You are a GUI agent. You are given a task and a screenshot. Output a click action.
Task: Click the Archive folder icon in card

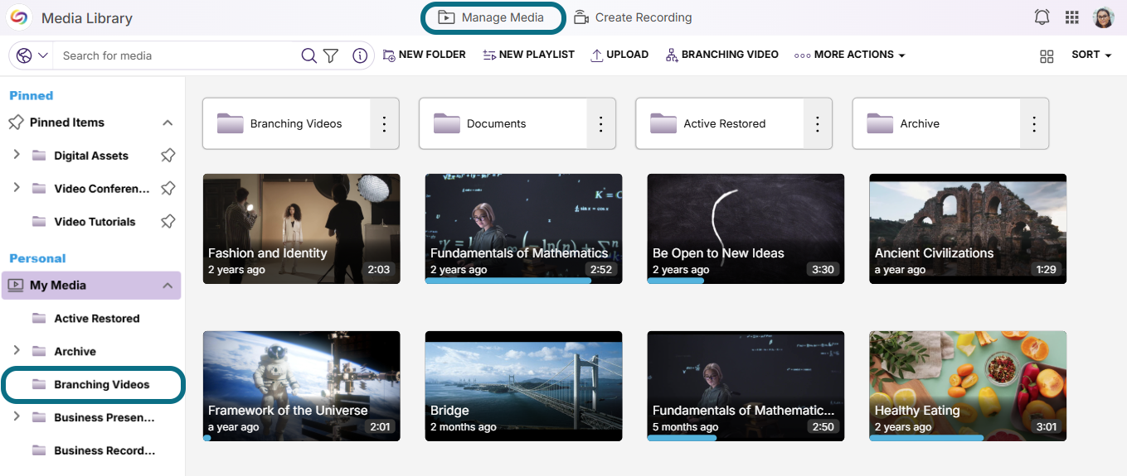[880, 123]
